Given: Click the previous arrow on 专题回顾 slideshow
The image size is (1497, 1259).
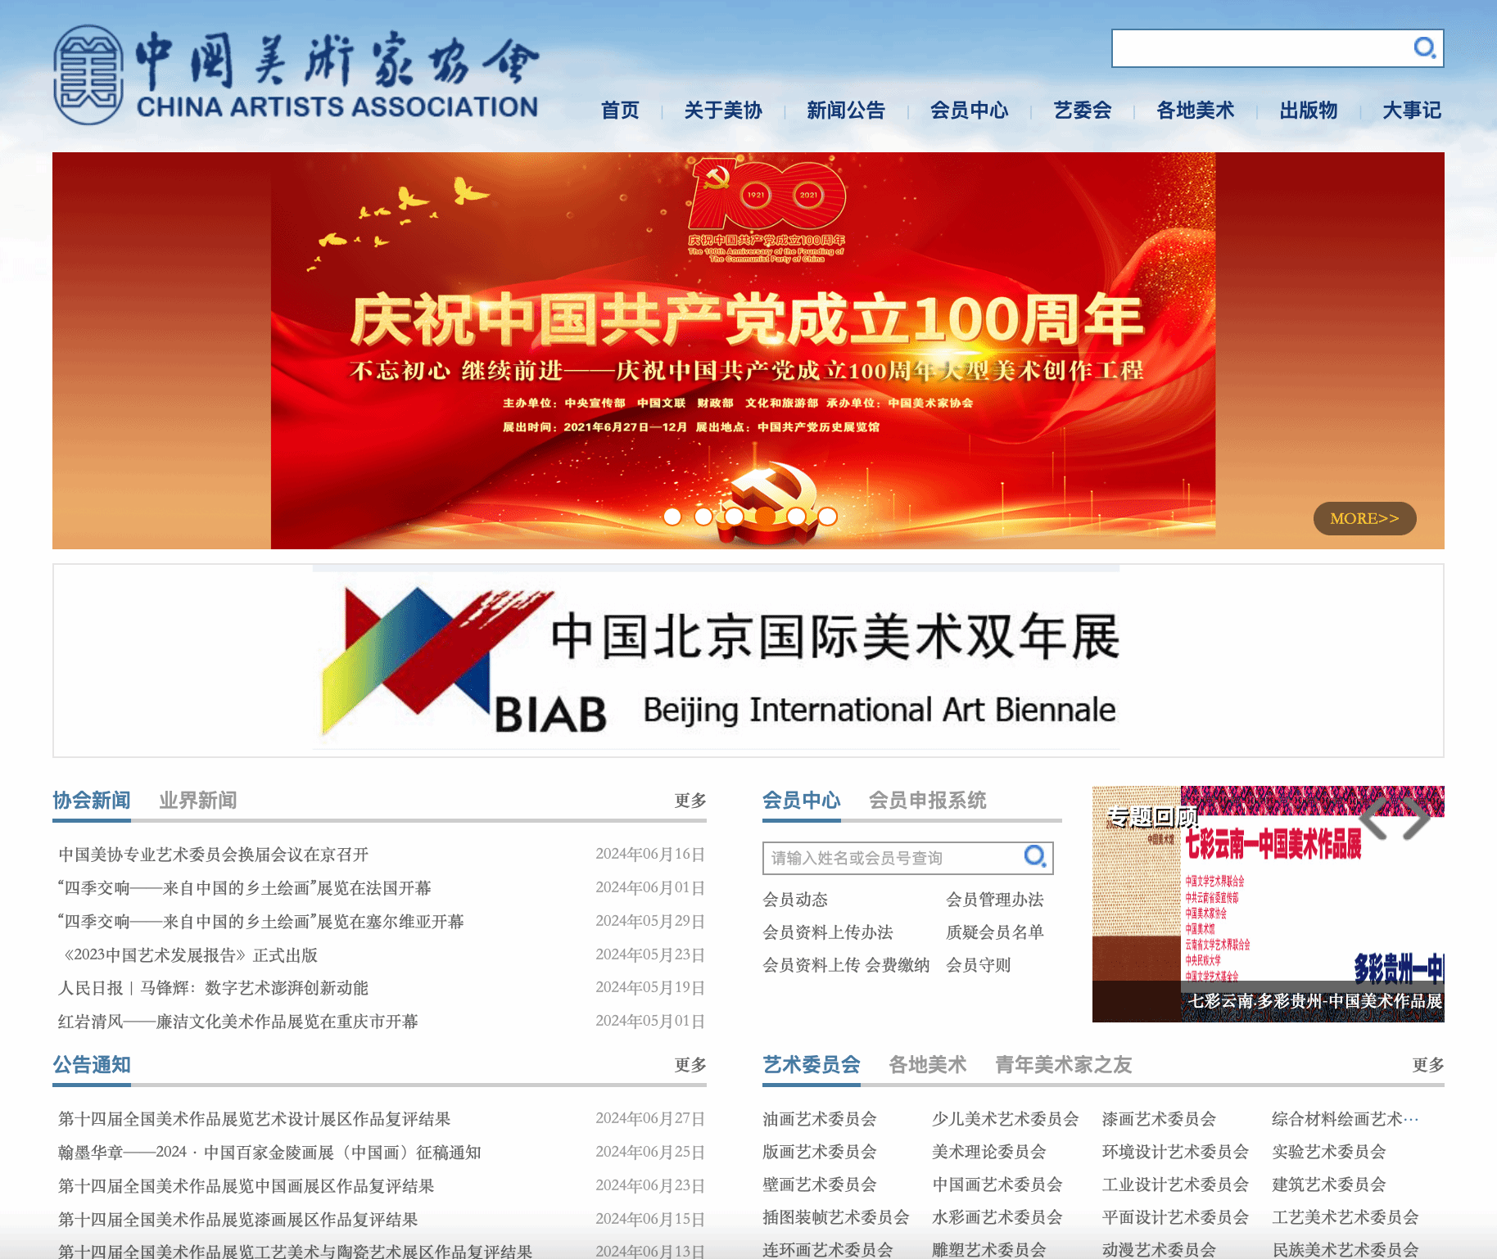Looking at the screenshot, I should (x=1374, y=818).
